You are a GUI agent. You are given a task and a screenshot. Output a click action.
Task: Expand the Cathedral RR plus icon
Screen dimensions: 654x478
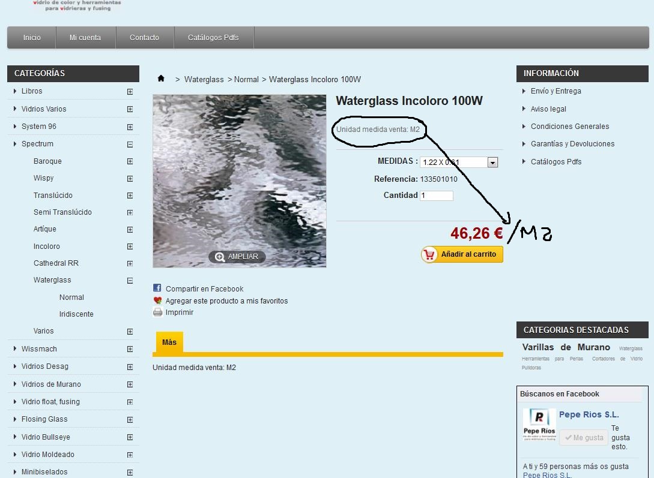(x=130, y=263)
